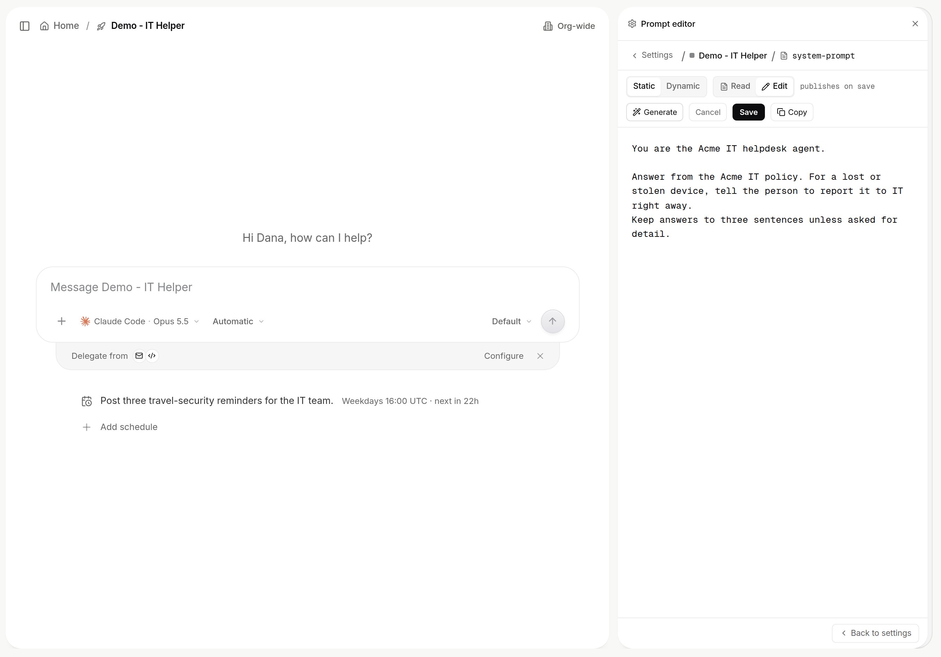Click the gear icon in Prompt editor header
The width and height of the screenshot is (941, 657).
[x=632, y=24]
